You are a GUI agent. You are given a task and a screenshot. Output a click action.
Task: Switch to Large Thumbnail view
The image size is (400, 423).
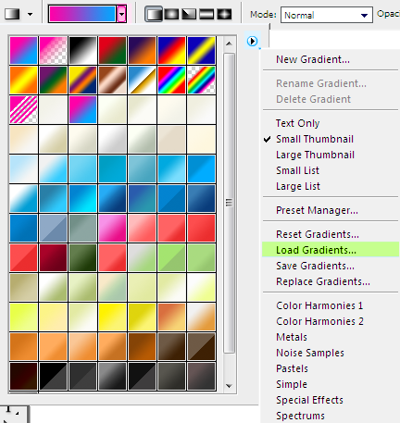(x=315, y=155)
